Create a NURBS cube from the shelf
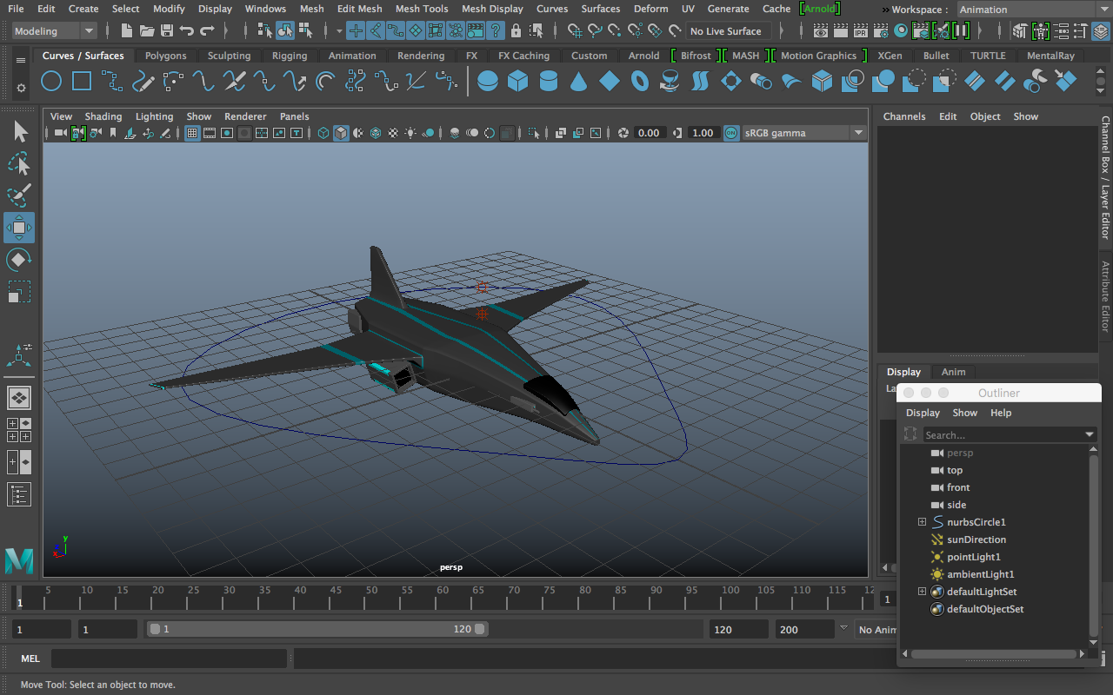This screenshot has width=1113, height=695. 518,82
